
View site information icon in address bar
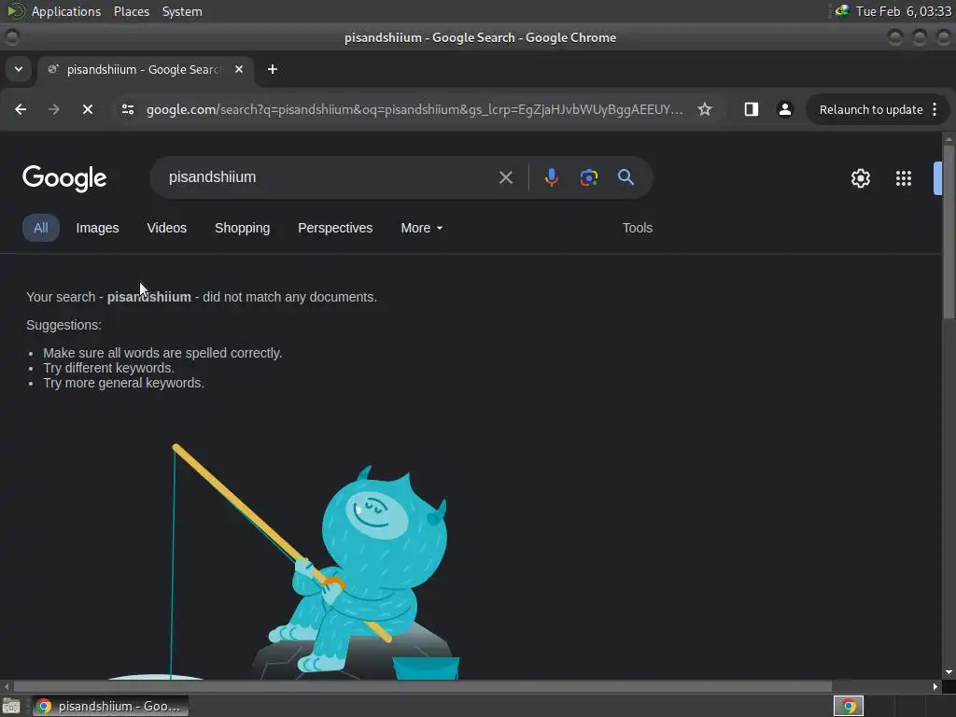click(x=127, y=110)
